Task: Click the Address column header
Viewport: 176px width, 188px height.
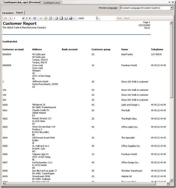Action: [x=37, y=49]
